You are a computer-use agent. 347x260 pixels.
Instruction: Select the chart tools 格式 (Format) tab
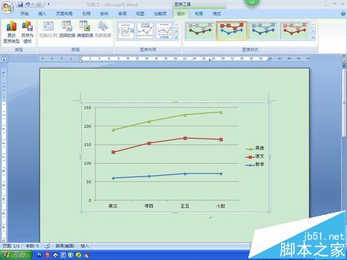click(217, 14)
